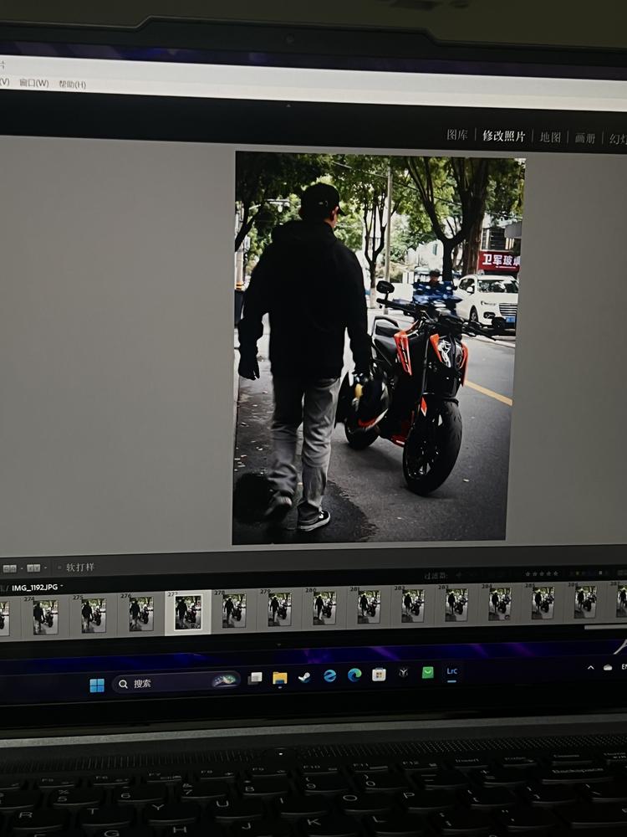Open the Microsoft Store taskbar icon
Image resolution: width=627 pixels, height=837 pixels.
pos(379,674)
